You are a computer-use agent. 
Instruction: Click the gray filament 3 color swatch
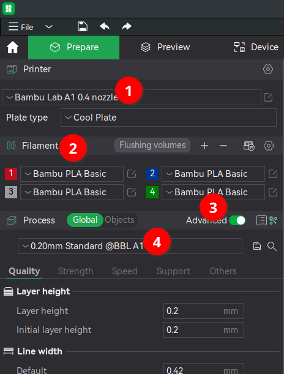[x=11, y=192]
